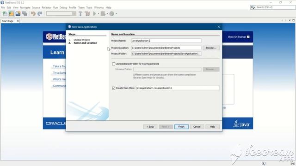Open the Refactor menu
The image size is (296, 166).
(46, 7)
